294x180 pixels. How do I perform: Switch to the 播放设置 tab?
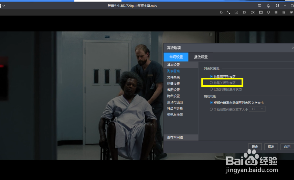tap(201, 57)
